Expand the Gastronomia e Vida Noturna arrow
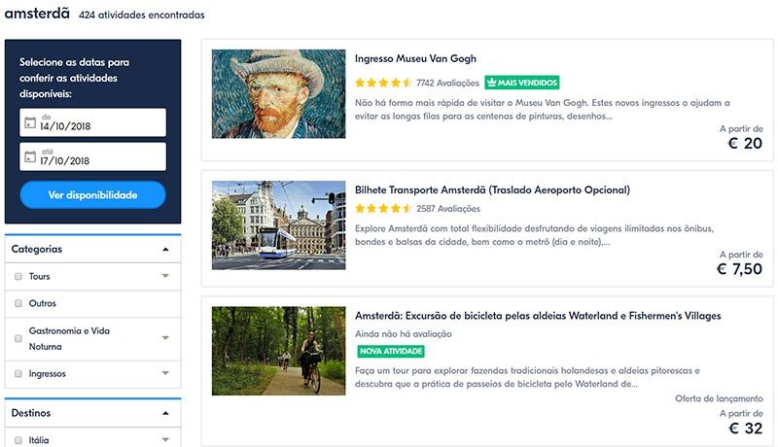The height and width of the screenshot is (447, 778). 165,338
